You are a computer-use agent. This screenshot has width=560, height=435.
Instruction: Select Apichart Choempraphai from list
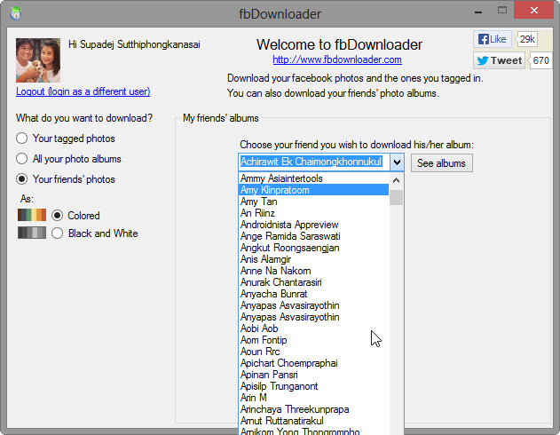[x=313, y=363]
